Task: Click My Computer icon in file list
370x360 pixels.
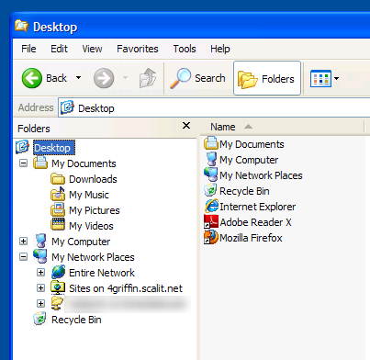Action: (x=211, y=159)
